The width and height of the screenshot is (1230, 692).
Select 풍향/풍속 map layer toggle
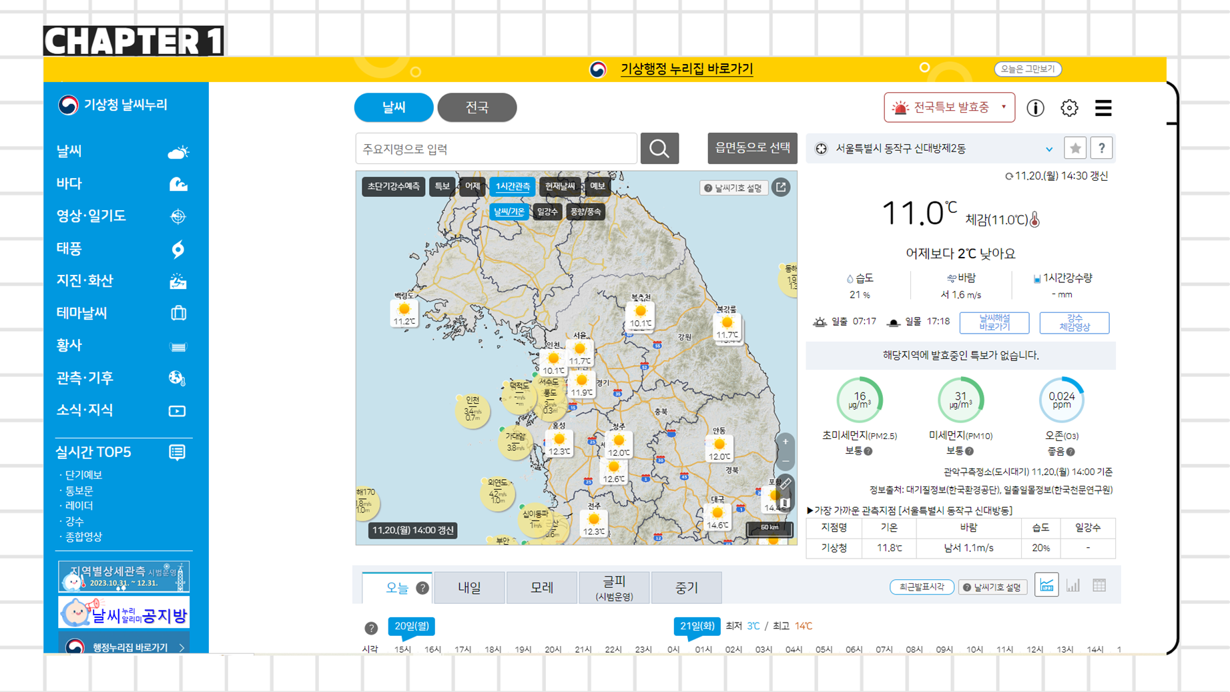(x=585, y=212)
